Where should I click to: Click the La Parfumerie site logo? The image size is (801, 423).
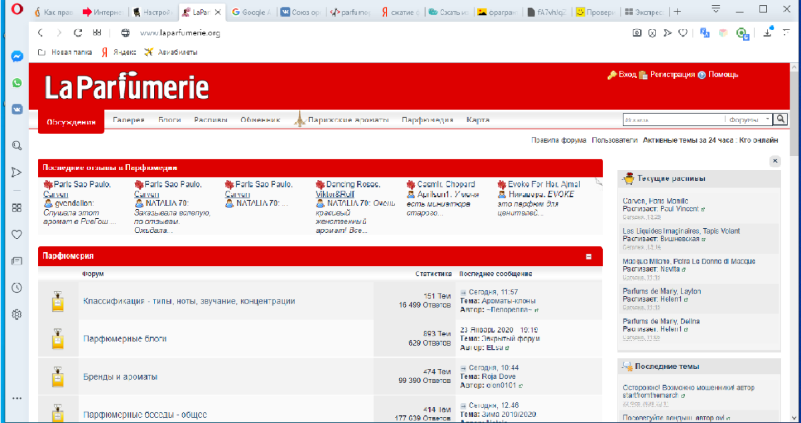(x=127, y=87)
